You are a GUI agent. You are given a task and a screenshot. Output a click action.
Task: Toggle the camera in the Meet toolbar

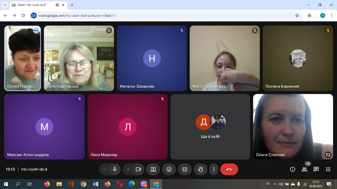(x=139, y=169)
